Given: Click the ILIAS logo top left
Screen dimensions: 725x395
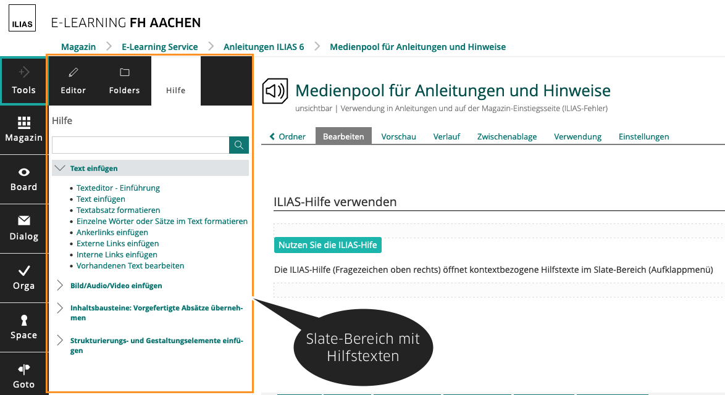Looking at the screenshot, I should [x=22, y=17].
